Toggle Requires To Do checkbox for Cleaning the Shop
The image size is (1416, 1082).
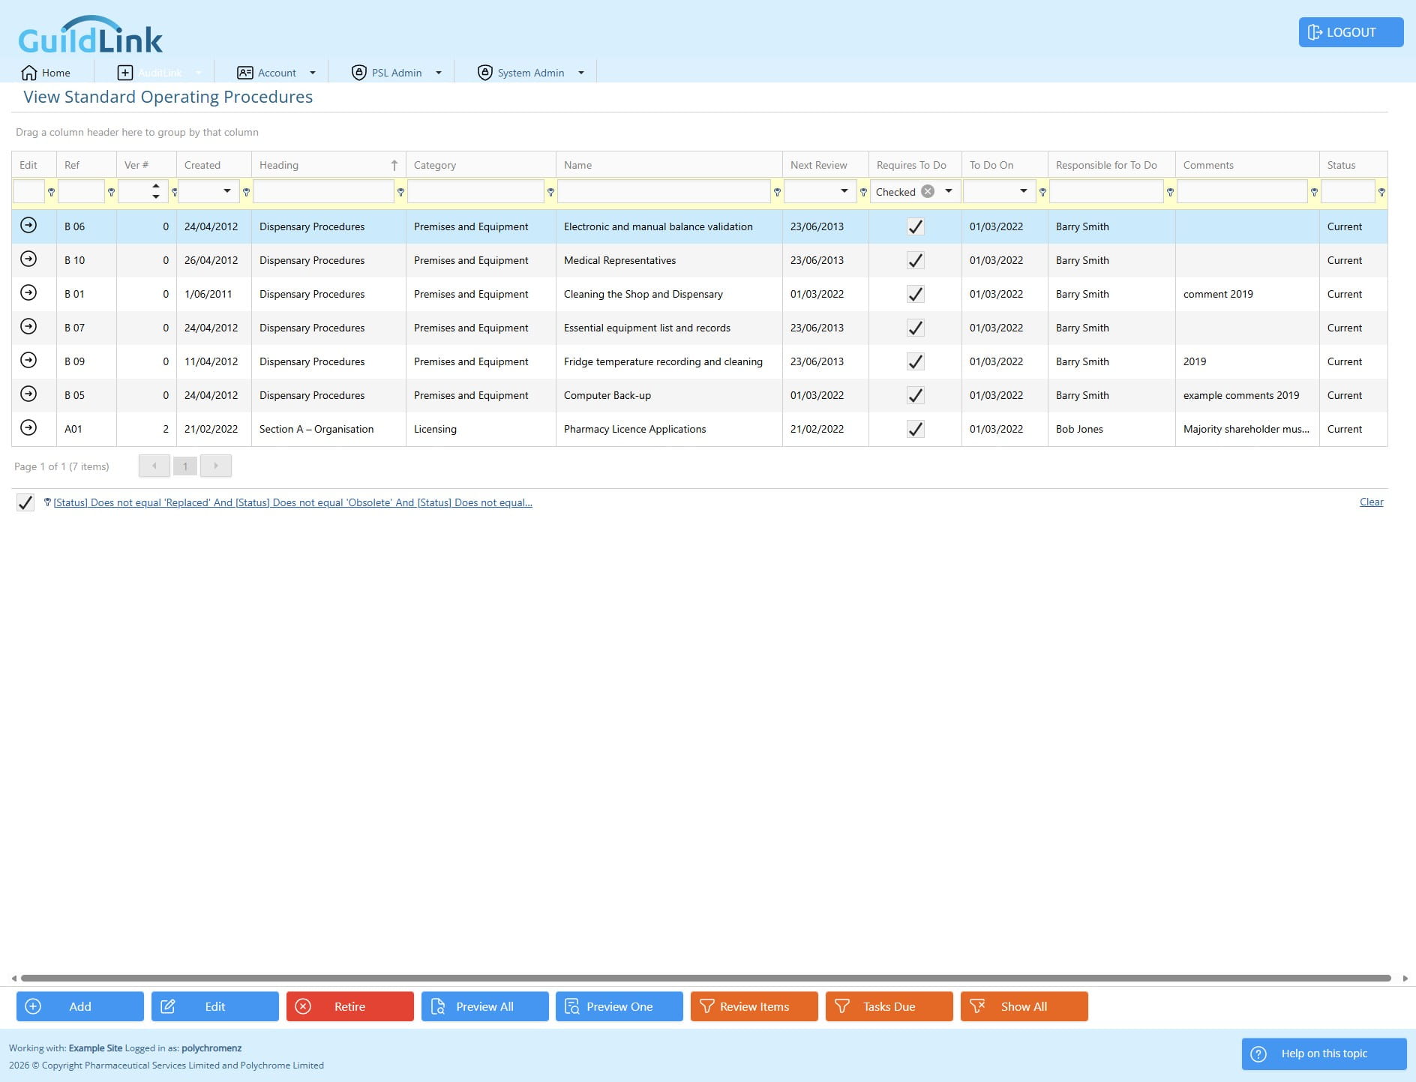915,294
